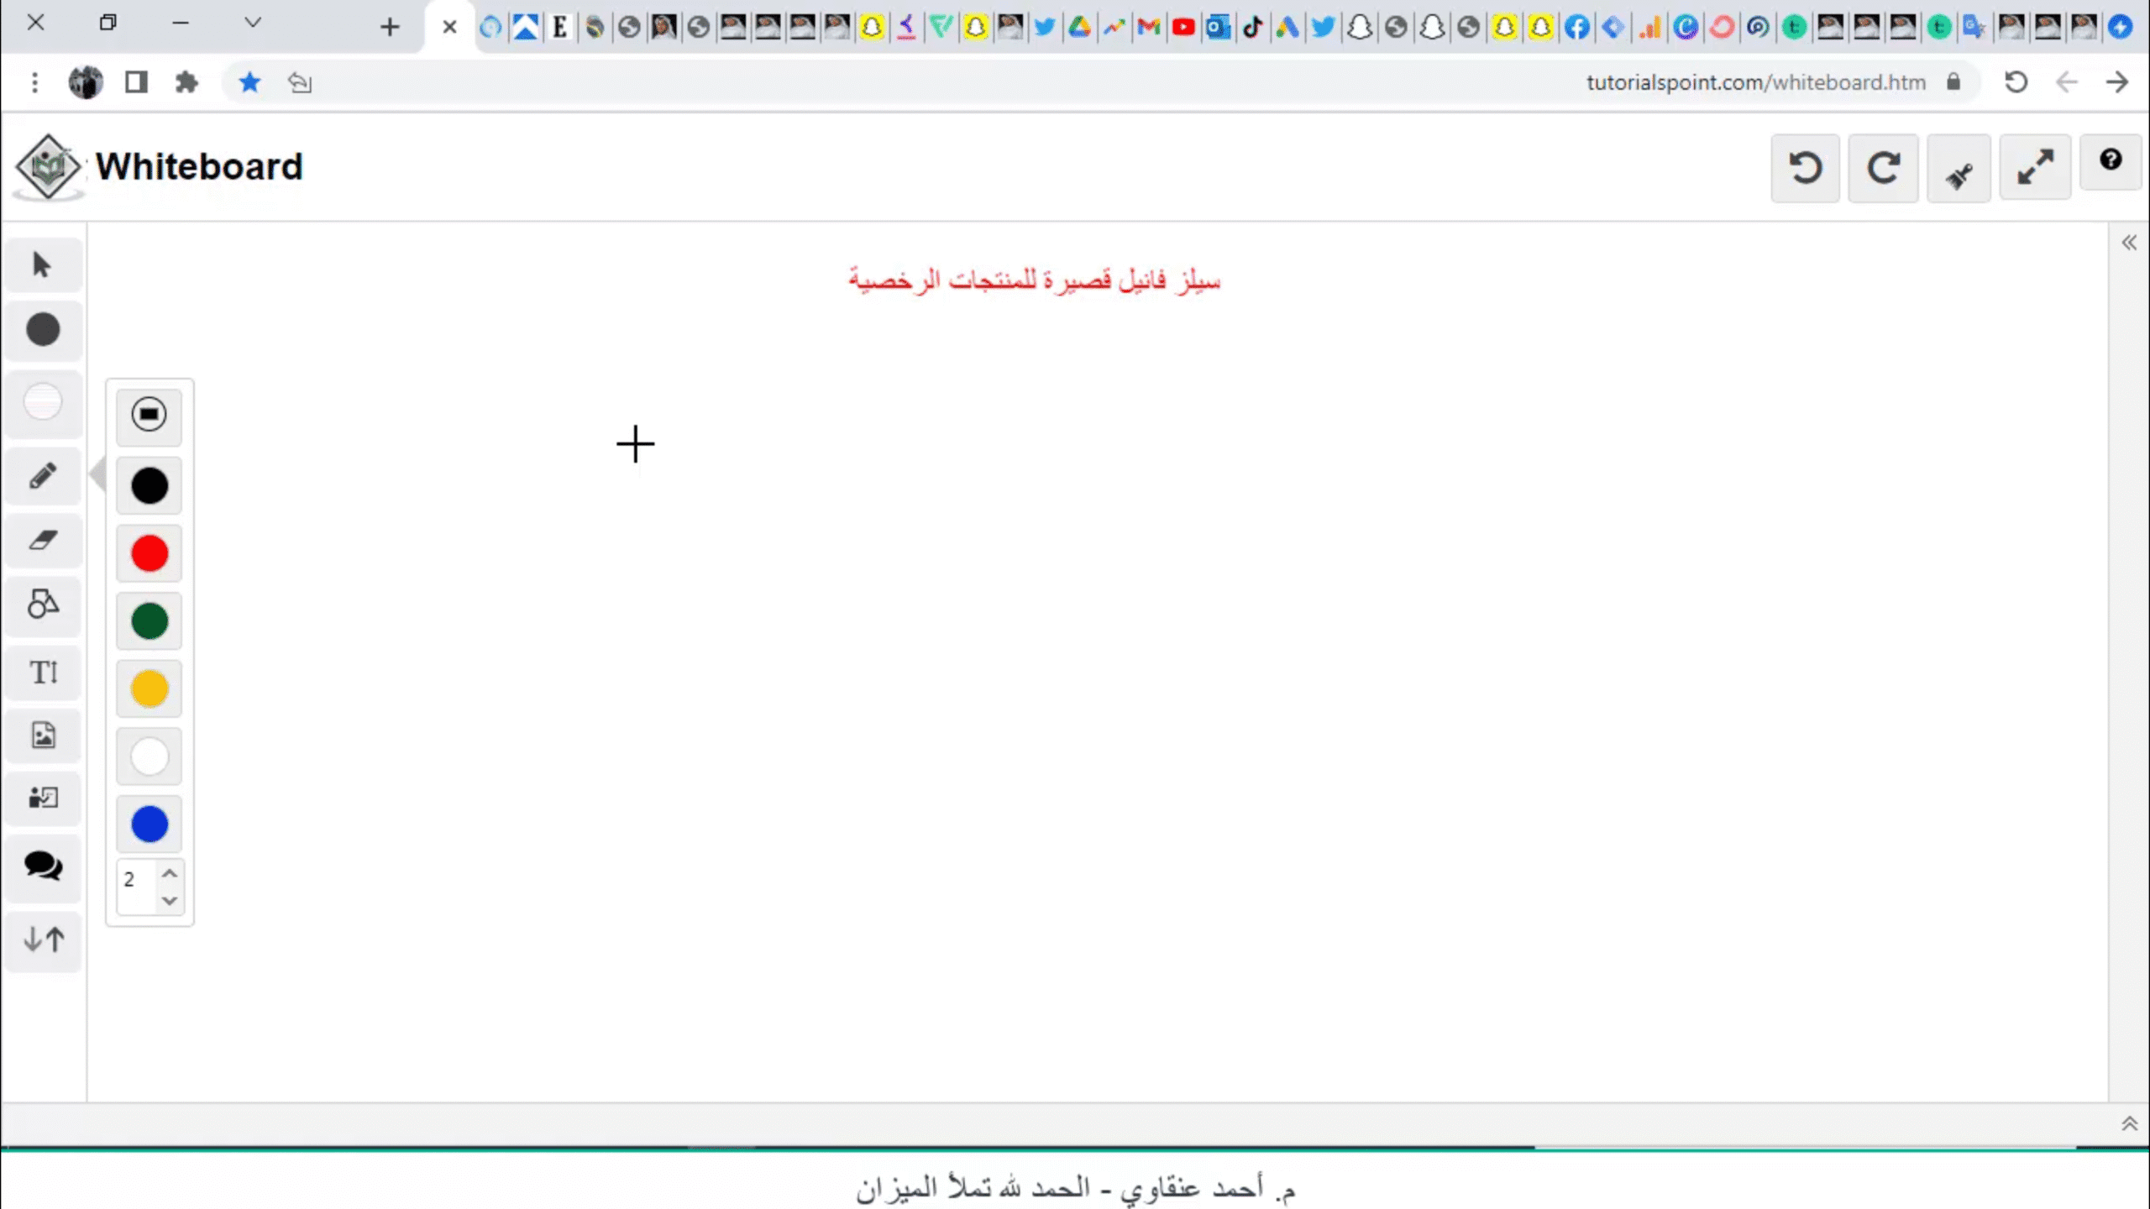Increase the pencil stroke width stepper
The image size is (2150, 1209).
pos(170,873)
